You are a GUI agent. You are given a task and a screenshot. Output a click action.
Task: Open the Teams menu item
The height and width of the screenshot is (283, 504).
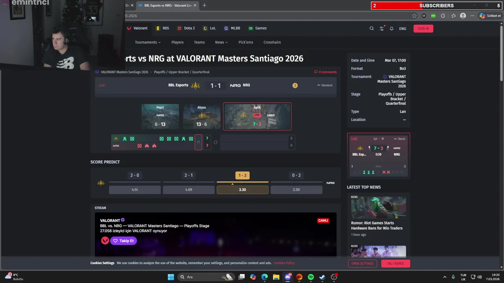199,42
